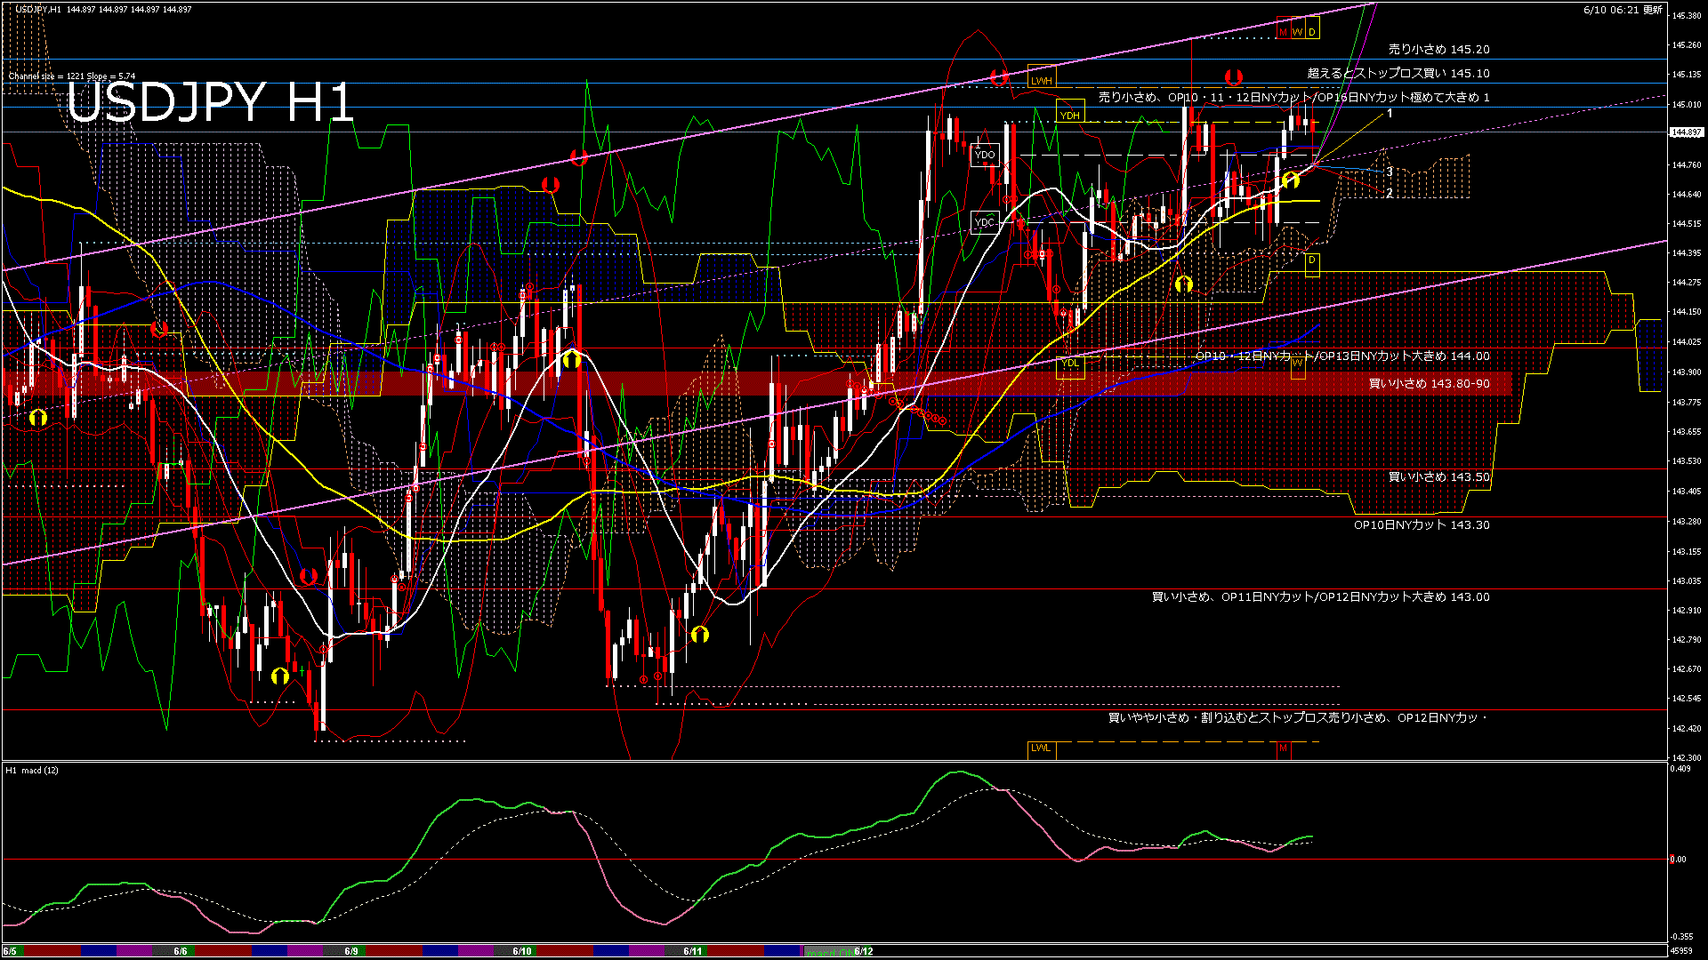The height and width of the screenshot is (960, 1708).
Task: Click the 6/10 date marker on time axis
Action: pos(522,951)
